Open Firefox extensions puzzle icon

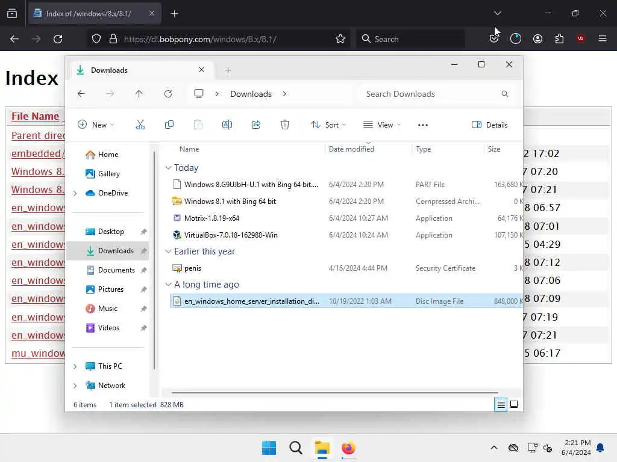coord(559,38)
